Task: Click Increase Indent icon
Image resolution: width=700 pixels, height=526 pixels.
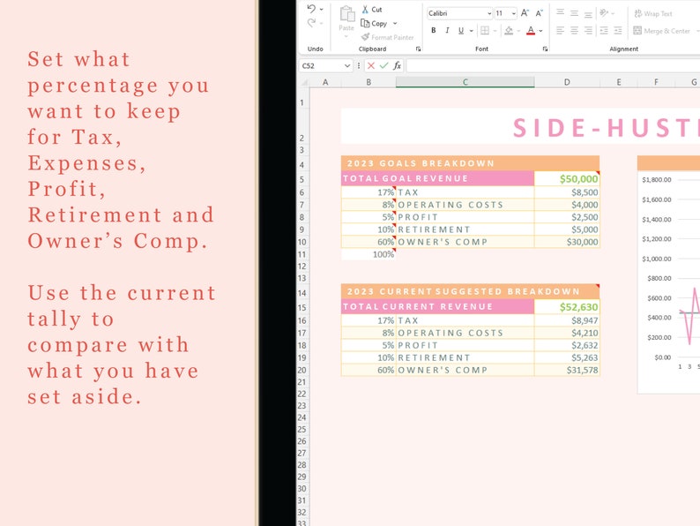Action: 618,30
